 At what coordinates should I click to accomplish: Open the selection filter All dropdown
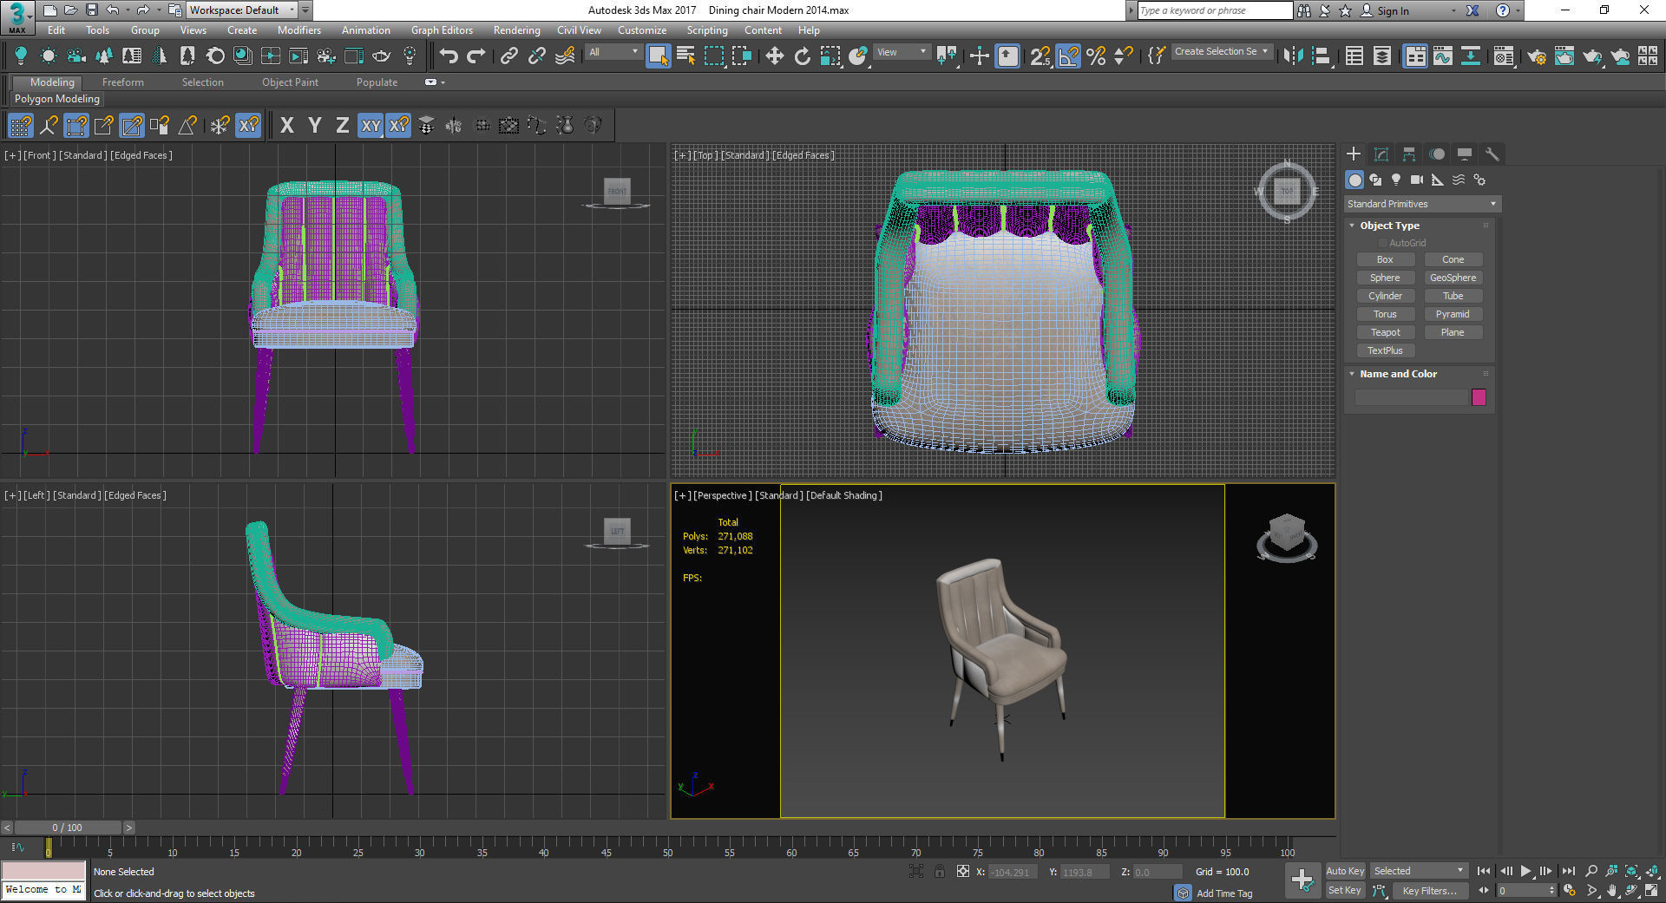pyautogui.click(x=613, y=52)
